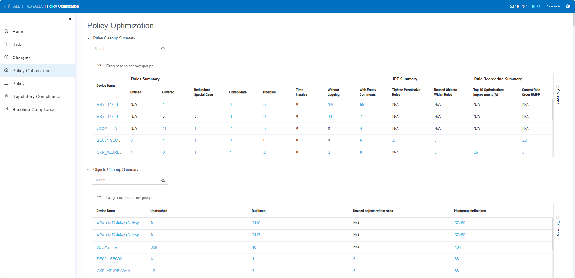Click the rules table vertical scrollbar
This screenshot has width=575, height=278.
tap(552, 110)
